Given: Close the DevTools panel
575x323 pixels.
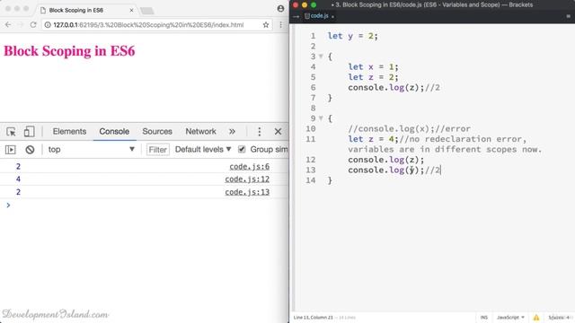Looking at the screenshot, I should 278,132.
